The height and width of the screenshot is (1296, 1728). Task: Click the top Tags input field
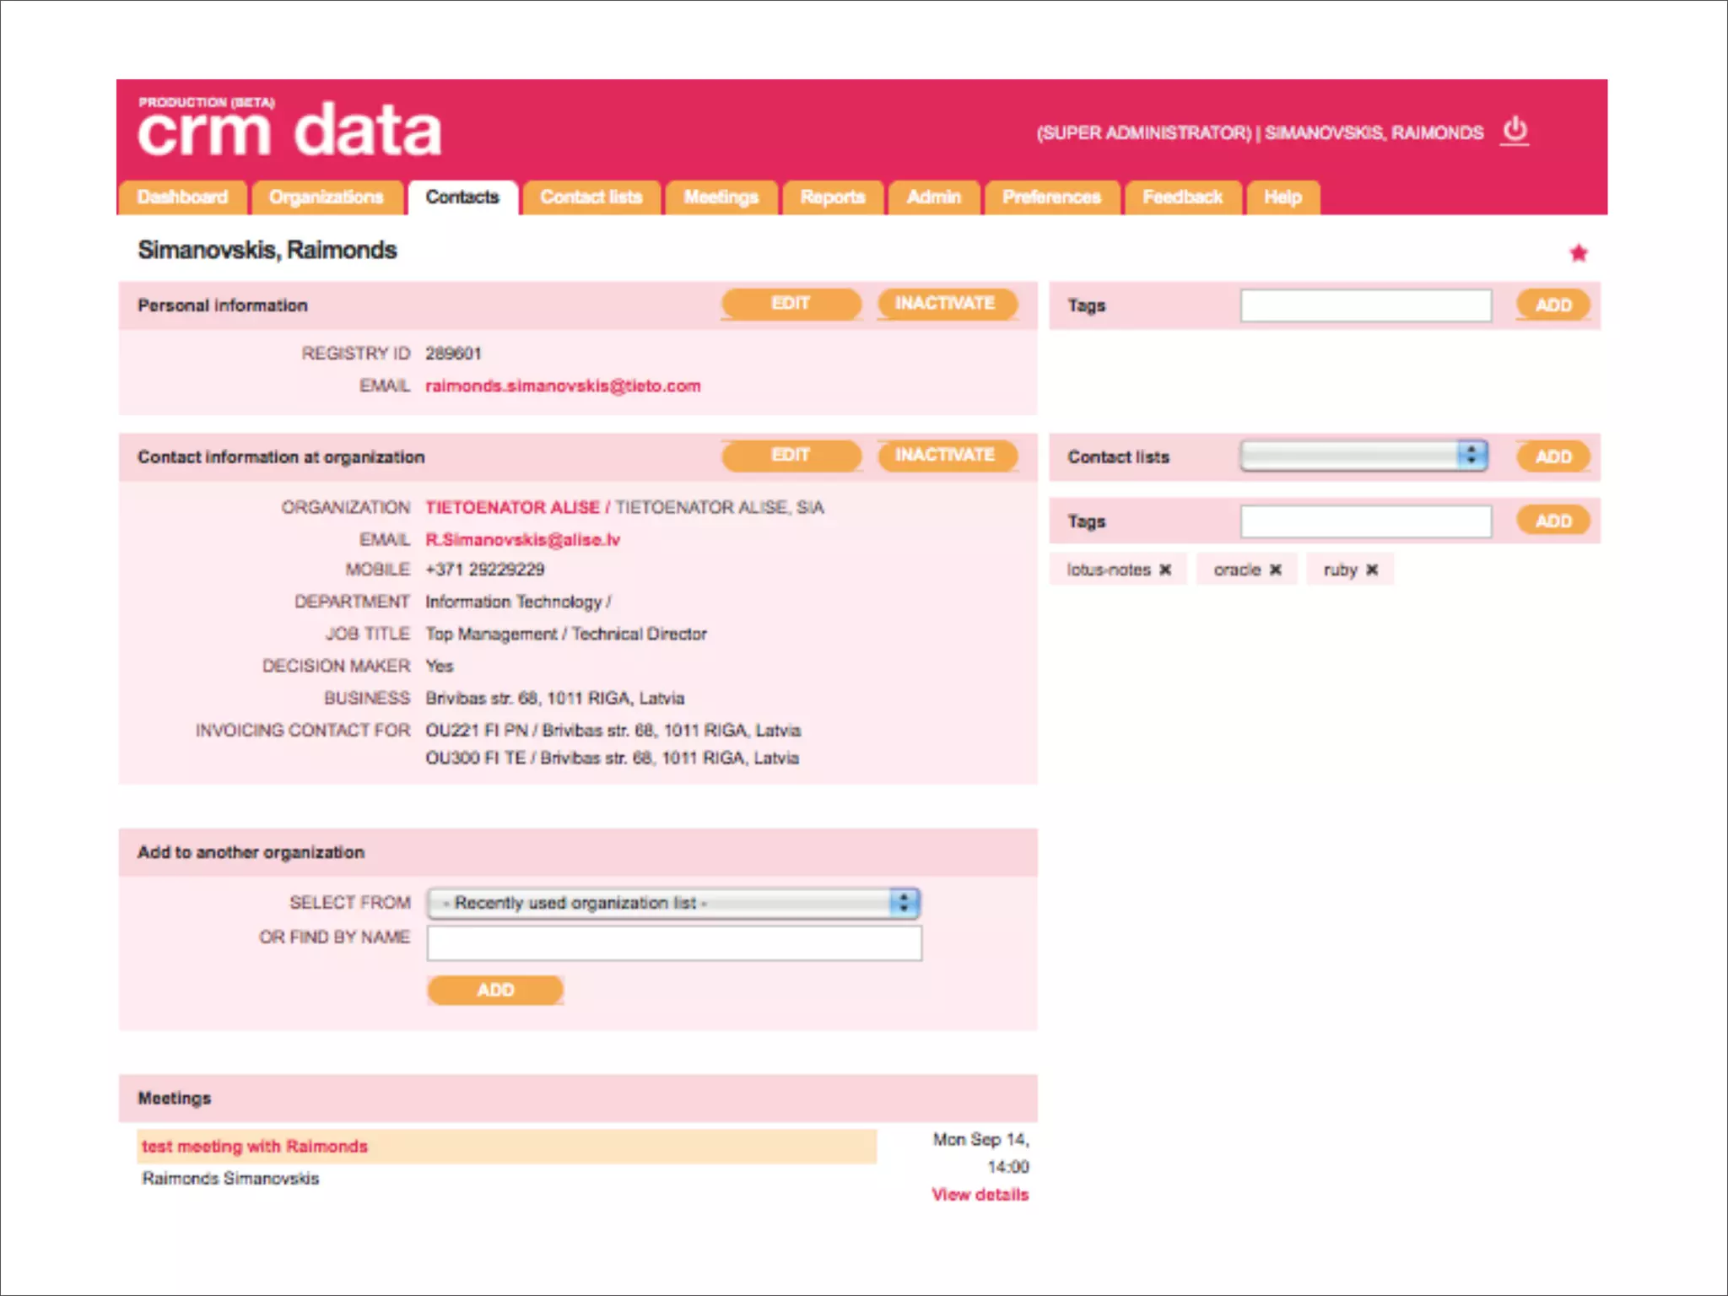click(1365, 305)
